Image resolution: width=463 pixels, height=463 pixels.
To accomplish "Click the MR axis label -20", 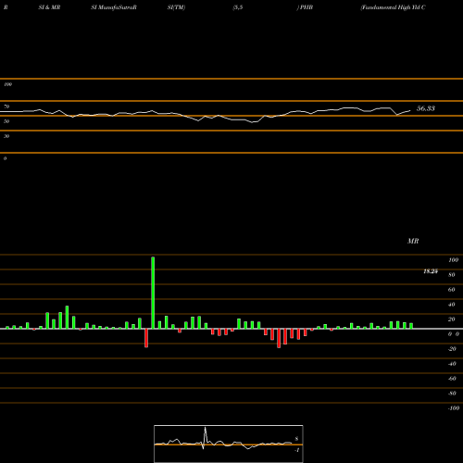I will (x=452, y=349).
